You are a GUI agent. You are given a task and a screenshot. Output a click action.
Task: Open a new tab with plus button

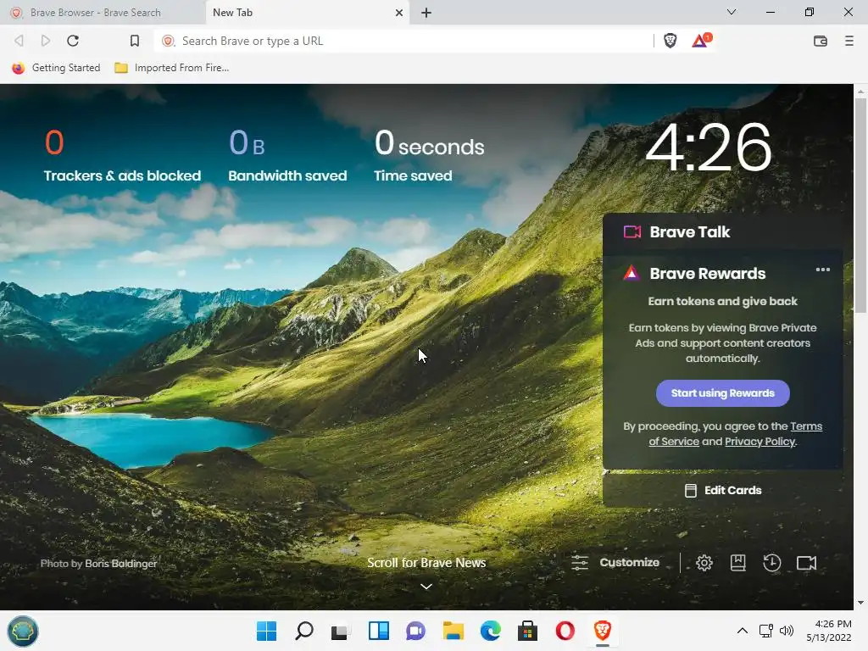(x=426, y=13)
